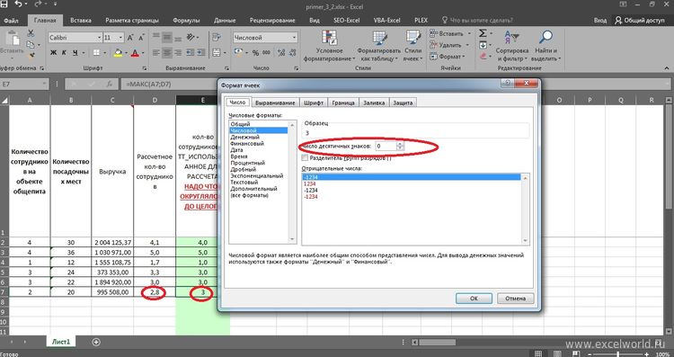Click the OK button in dialog
674x357 pixels.
click(474, 298)
